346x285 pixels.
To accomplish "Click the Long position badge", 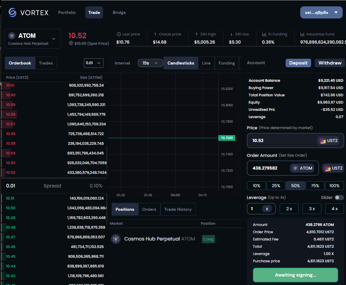I will point(208,239).
